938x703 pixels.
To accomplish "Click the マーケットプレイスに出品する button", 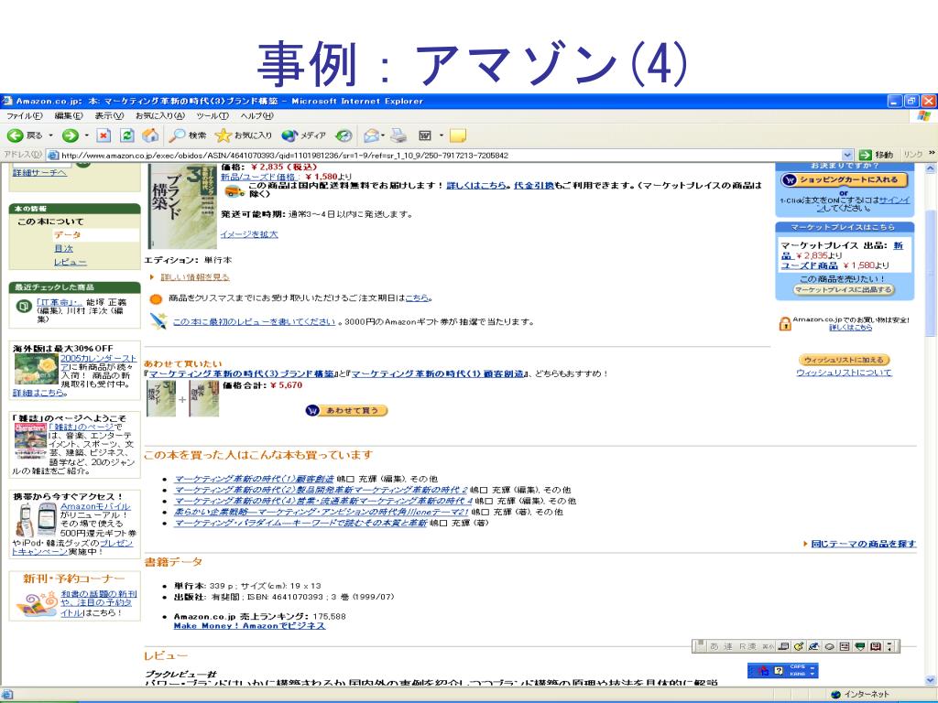I will click(x=844, y=290).
